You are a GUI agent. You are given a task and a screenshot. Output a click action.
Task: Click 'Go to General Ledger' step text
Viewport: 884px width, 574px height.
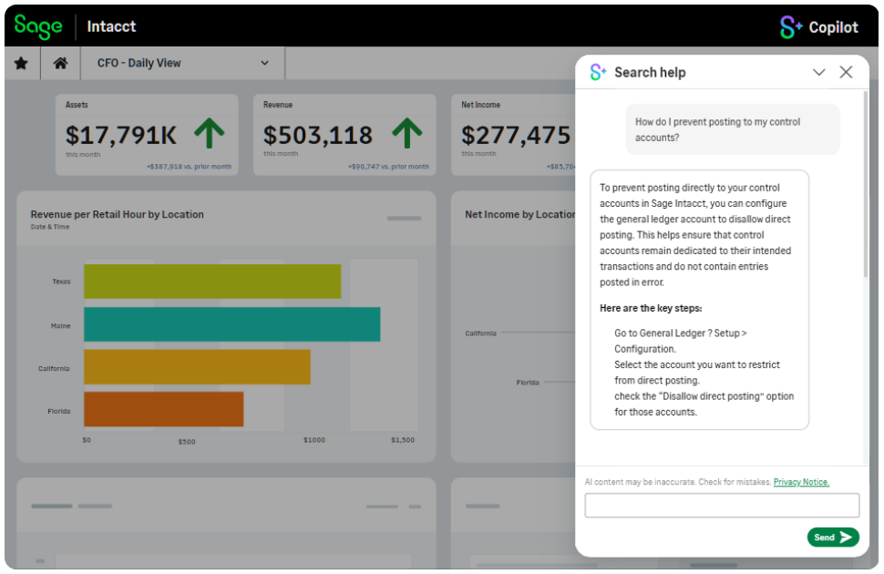pyautogui.click(x=681, y=341)
